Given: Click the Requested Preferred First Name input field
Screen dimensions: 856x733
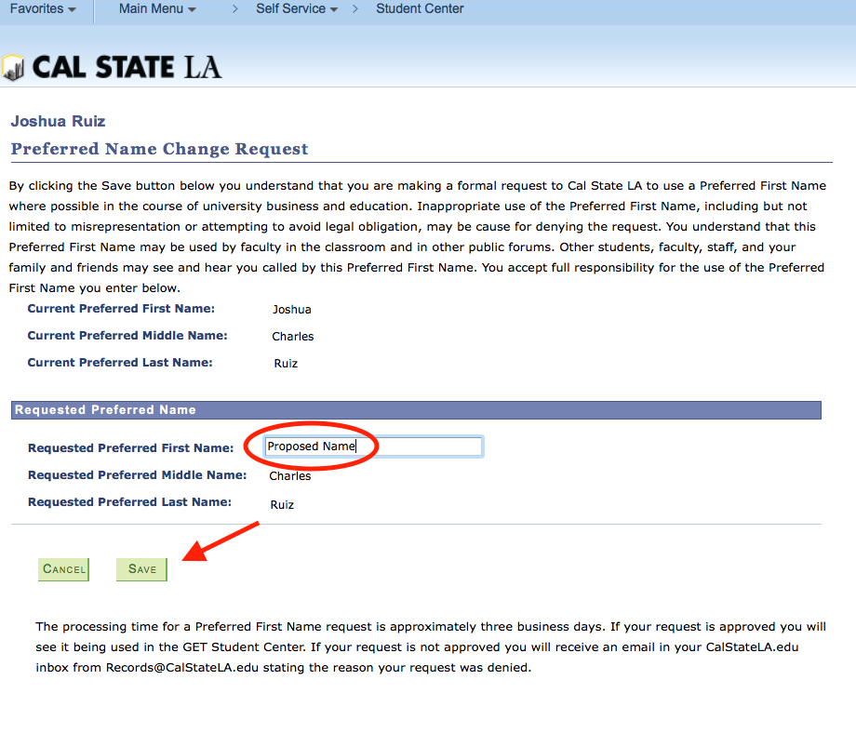Looking at the screenshot, I should pyautogui.click(x=419, y=446).
